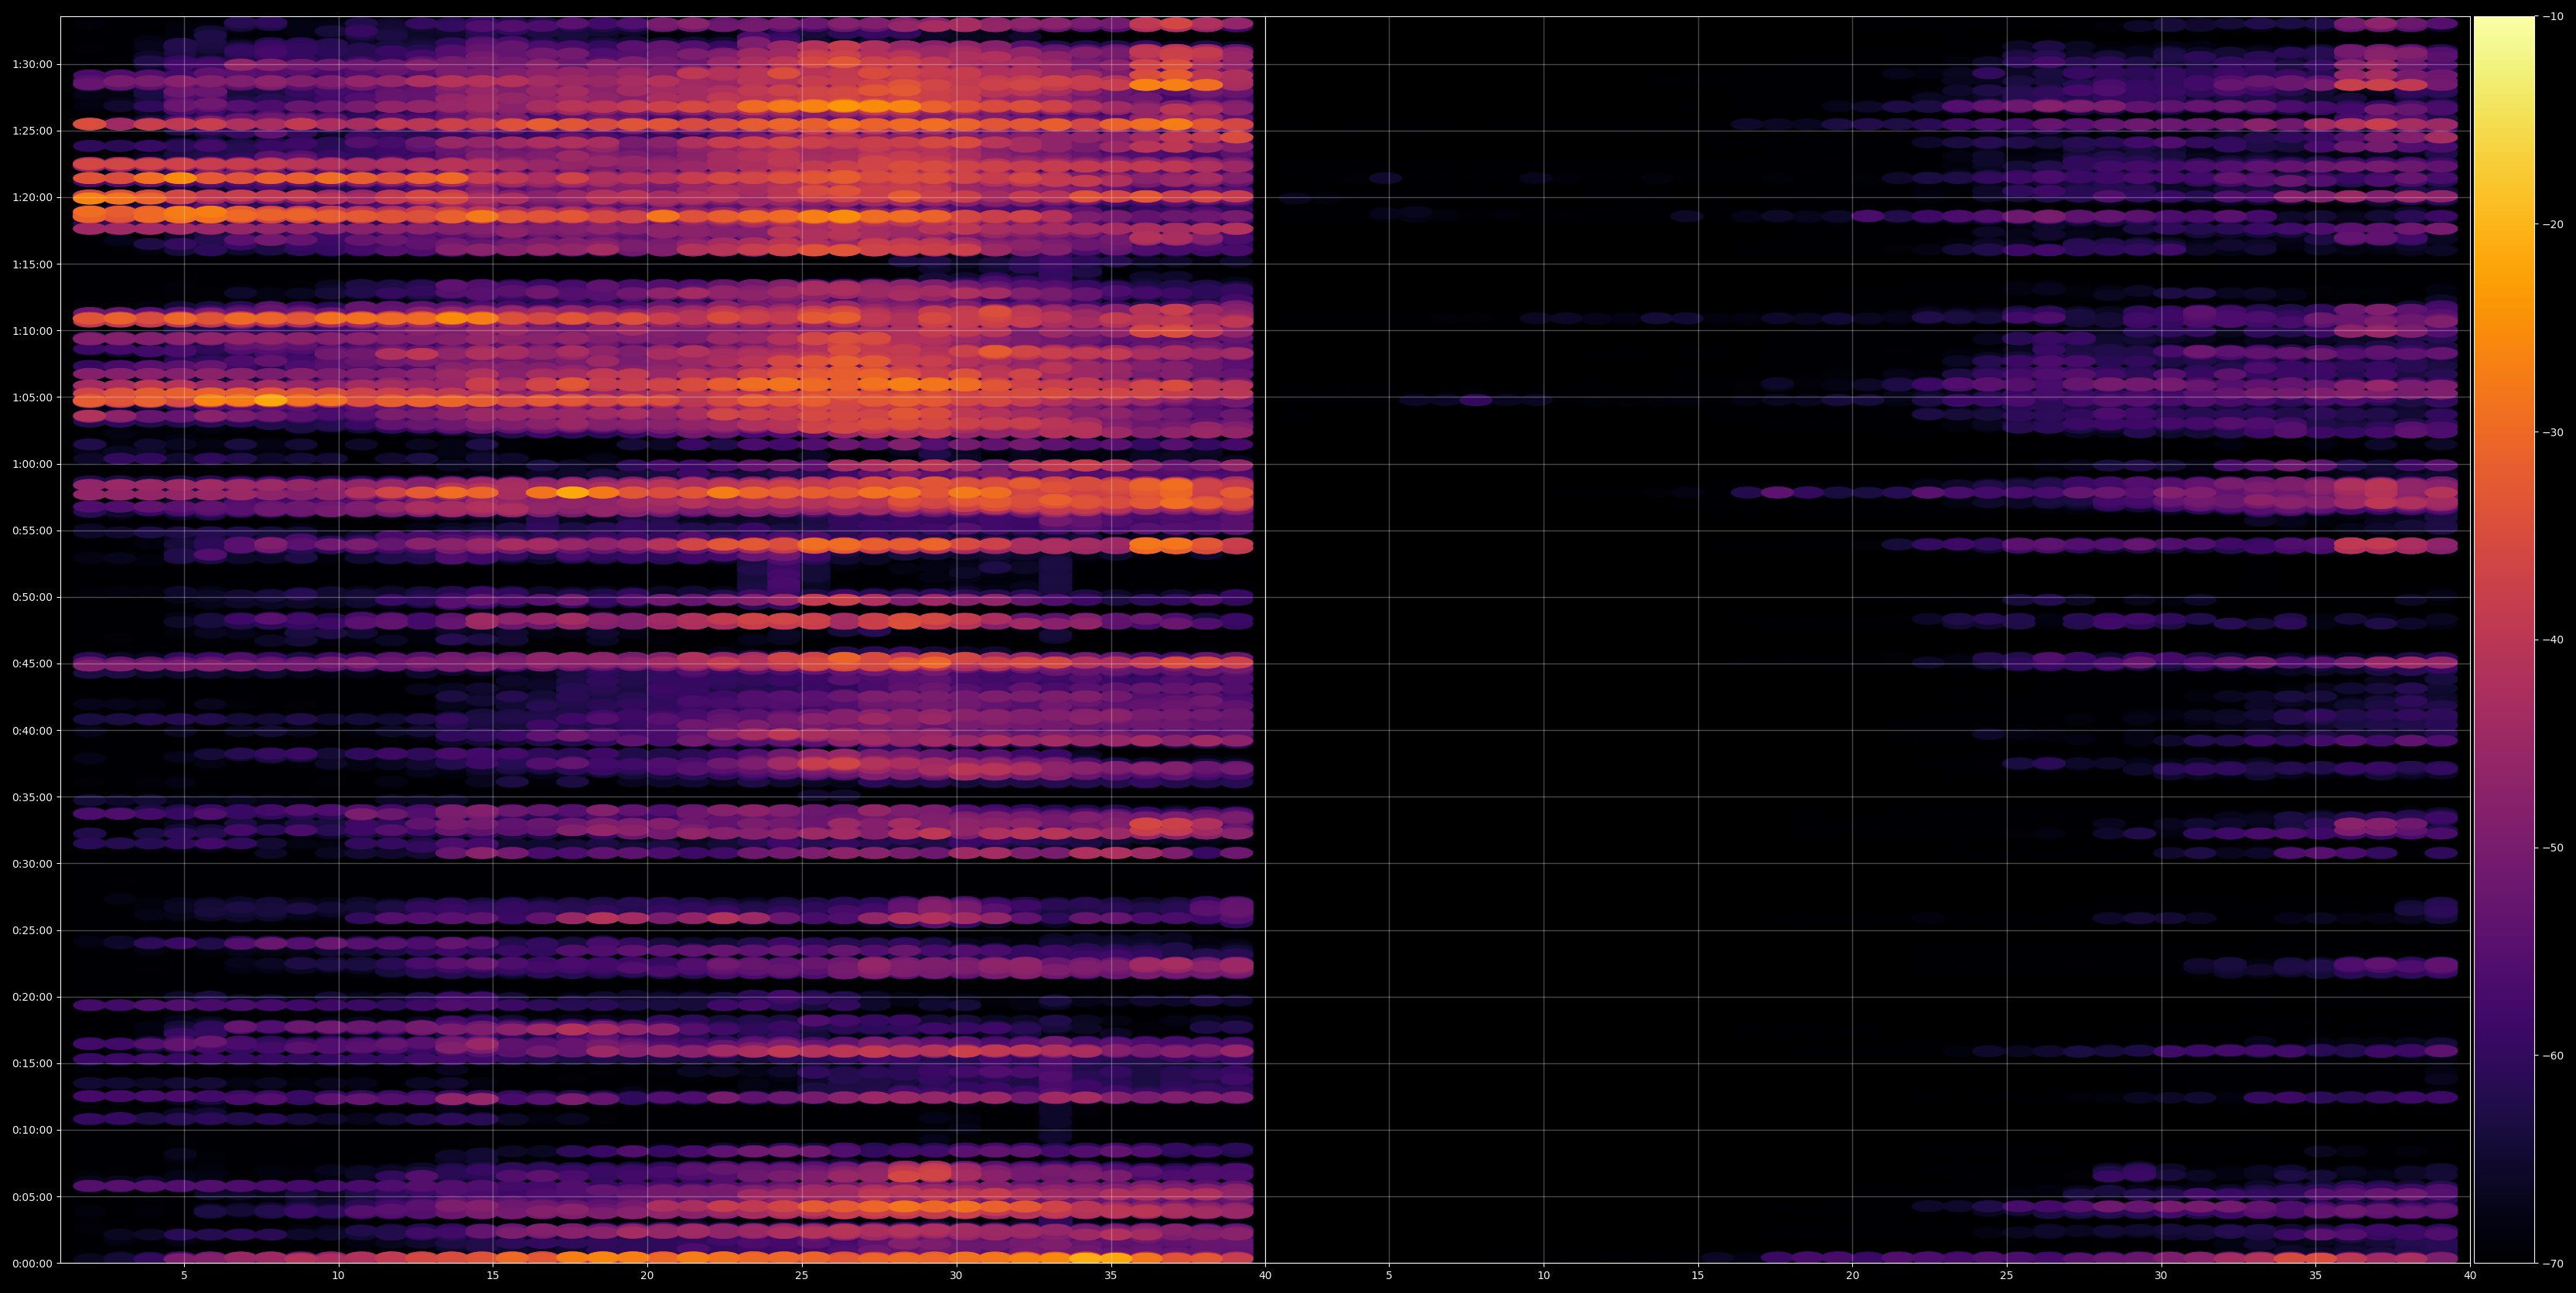Select x-axis label 30 under right heatmap
Screen dimensions: 2576x1293
tap(2161, 1276)
